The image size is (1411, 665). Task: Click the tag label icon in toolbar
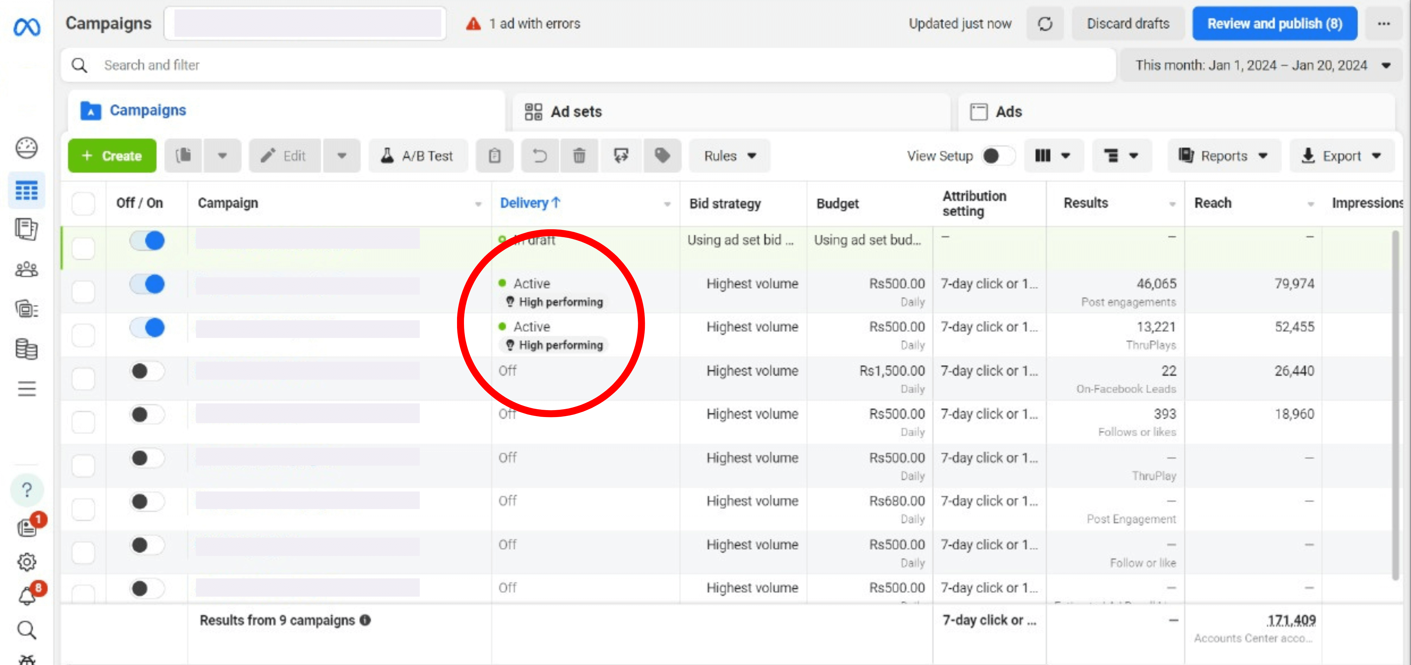[662, 156]
